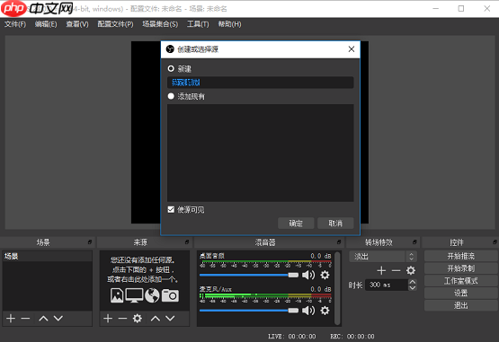Image resolution: width=499 pixels, height=342 pixels.
Task: Open the 文件(F) menu
Action: [15, 24]
